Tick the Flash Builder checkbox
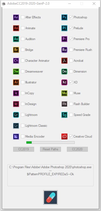The width and height of the screenshot is (101, 211). click(x=71, y=104)
